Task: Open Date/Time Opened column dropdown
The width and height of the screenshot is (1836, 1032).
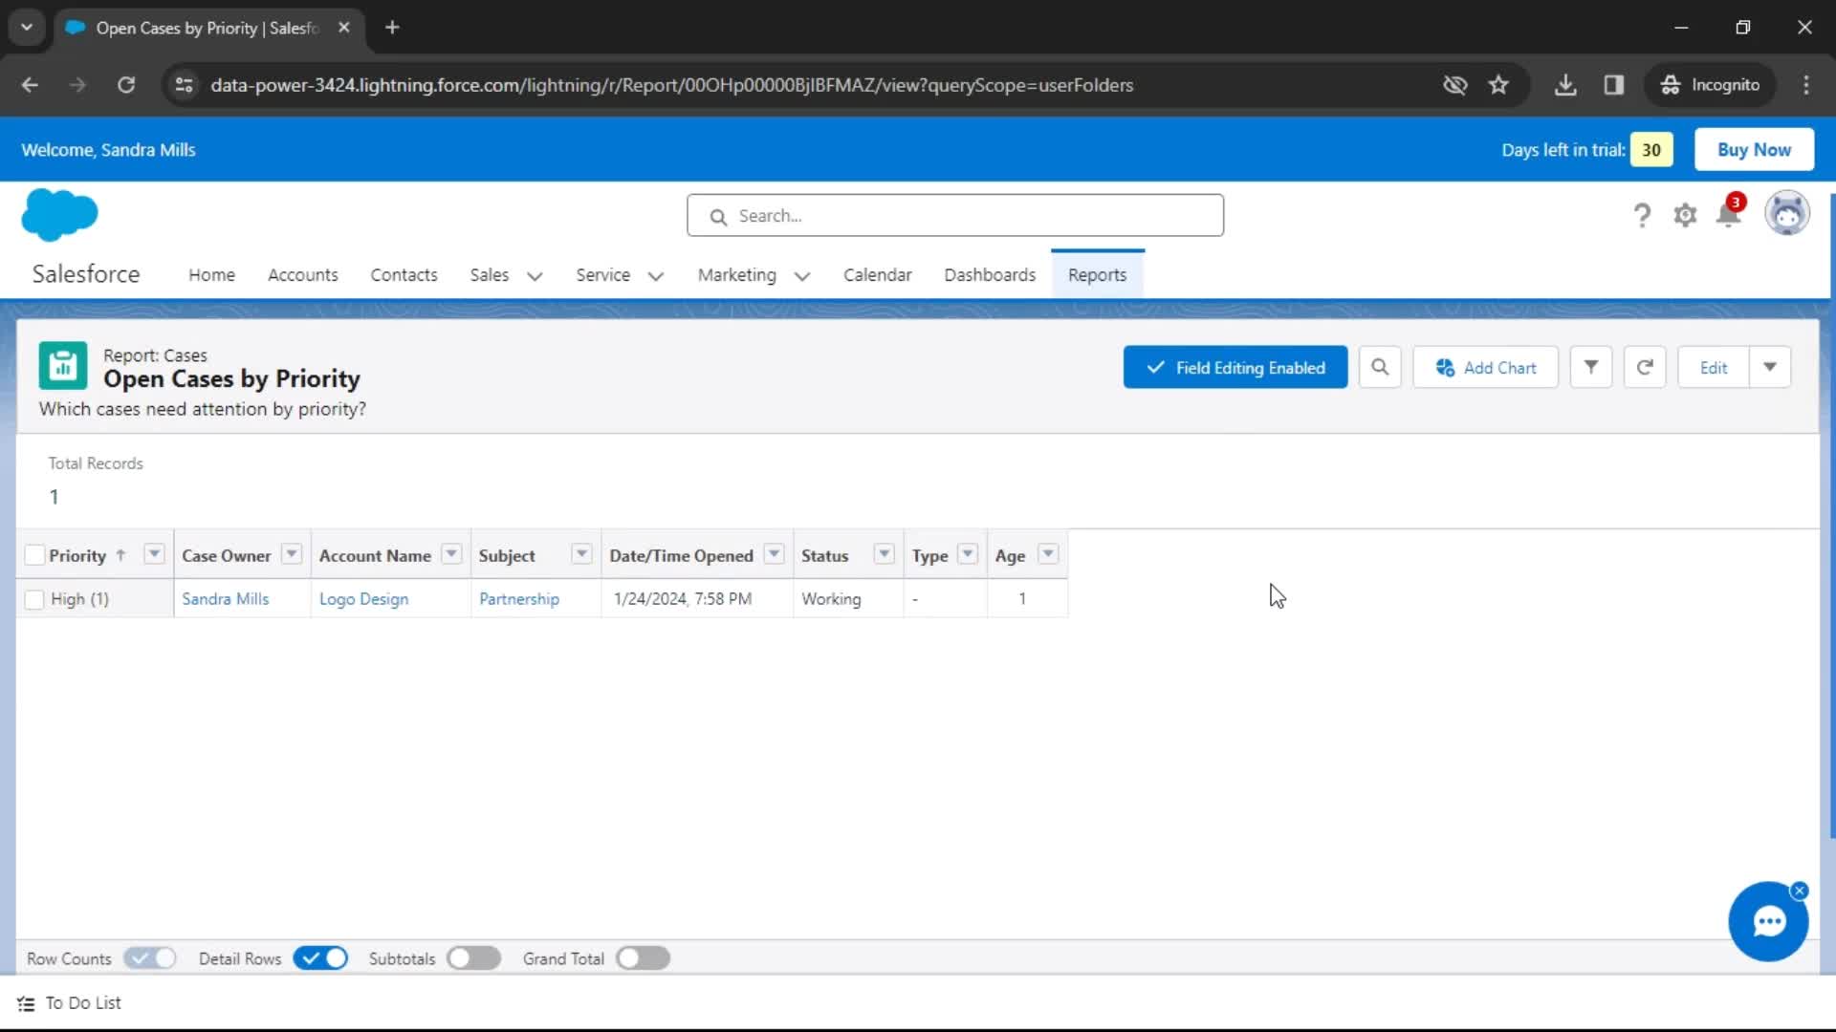Action: pyautogui.click(x=775, y=554)
